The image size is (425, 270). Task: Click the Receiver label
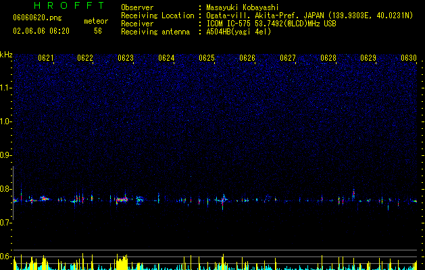(x=137, y=24)
